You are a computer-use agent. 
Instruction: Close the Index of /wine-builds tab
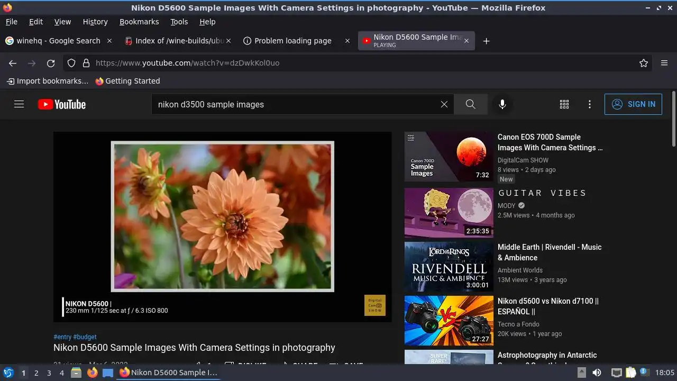tap(229, 41)
